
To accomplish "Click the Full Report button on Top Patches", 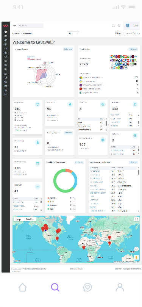I will (133, 49).
